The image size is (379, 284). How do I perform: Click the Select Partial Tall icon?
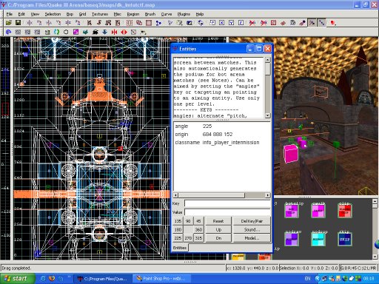[108, 23]
